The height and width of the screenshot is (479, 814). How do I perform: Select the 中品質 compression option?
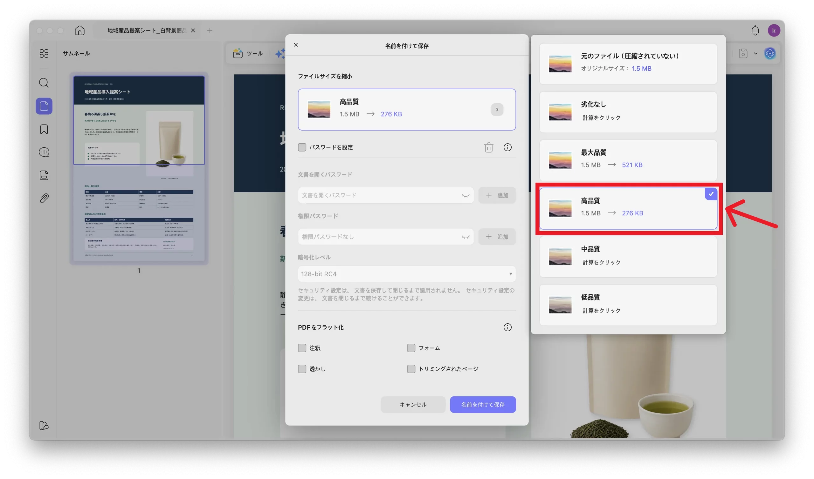pyautogui.click(x=628, y=257)
